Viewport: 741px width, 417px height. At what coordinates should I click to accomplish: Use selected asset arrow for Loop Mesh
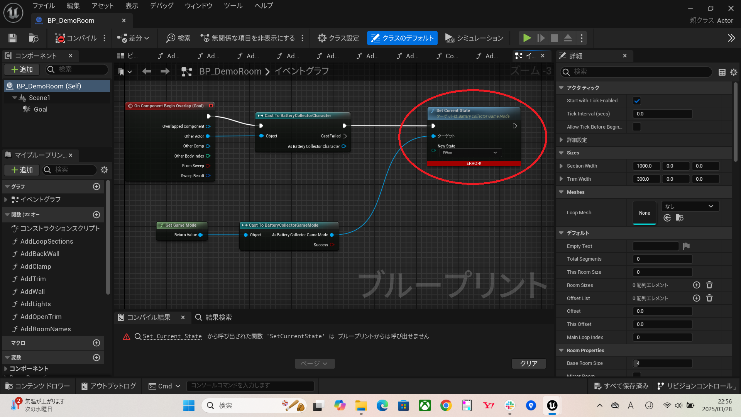[667, 218]
